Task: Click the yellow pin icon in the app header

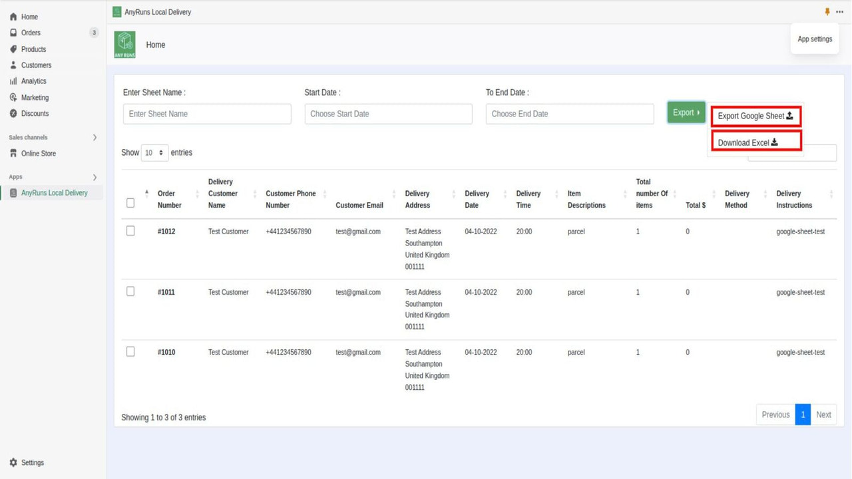Action: click(x=827, y=12)
